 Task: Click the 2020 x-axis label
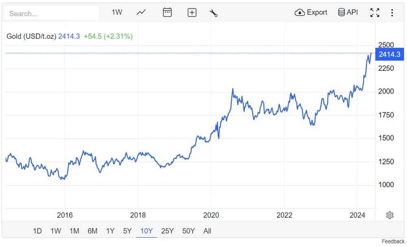point(211,215)
